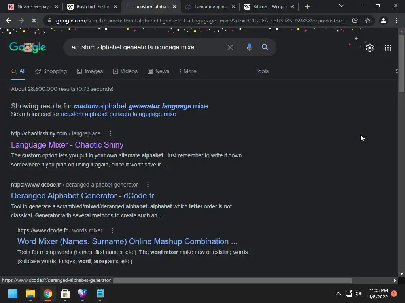The width and height of the screenshot is (405, 303).
Task: Open the colorful bubbles taskbar app
Action: coord(82,294)
